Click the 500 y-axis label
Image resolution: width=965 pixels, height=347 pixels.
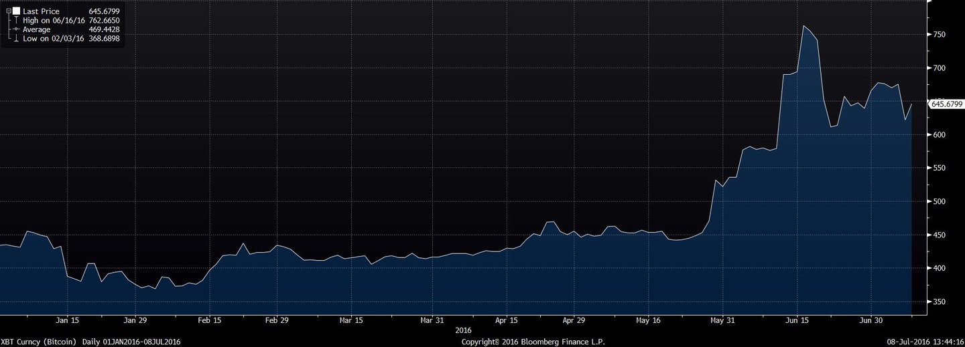click(x=939, y=201)
